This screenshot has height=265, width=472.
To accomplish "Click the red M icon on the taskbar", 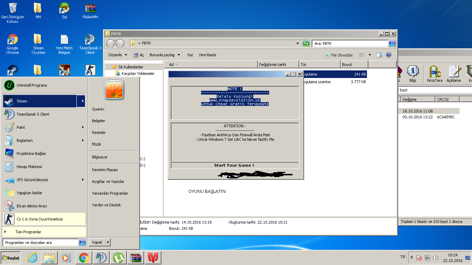I will point(153,258).
